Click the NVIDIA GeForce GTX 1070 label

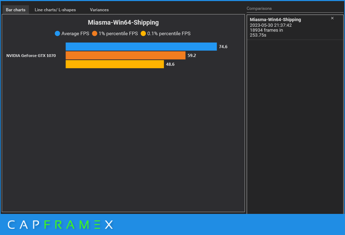[x=31, y=56]
